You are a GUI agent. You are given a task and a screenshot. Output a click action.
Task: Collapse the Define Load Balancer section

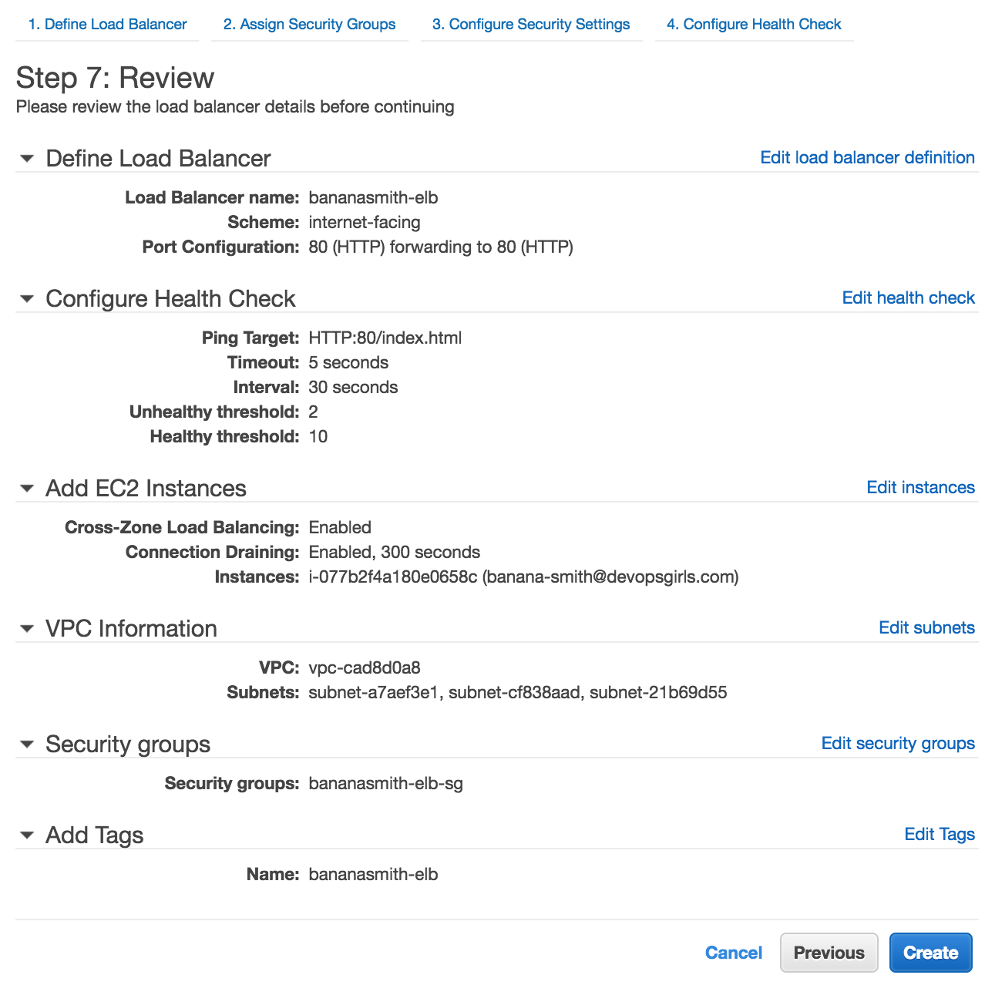click(x=27, y=159)
